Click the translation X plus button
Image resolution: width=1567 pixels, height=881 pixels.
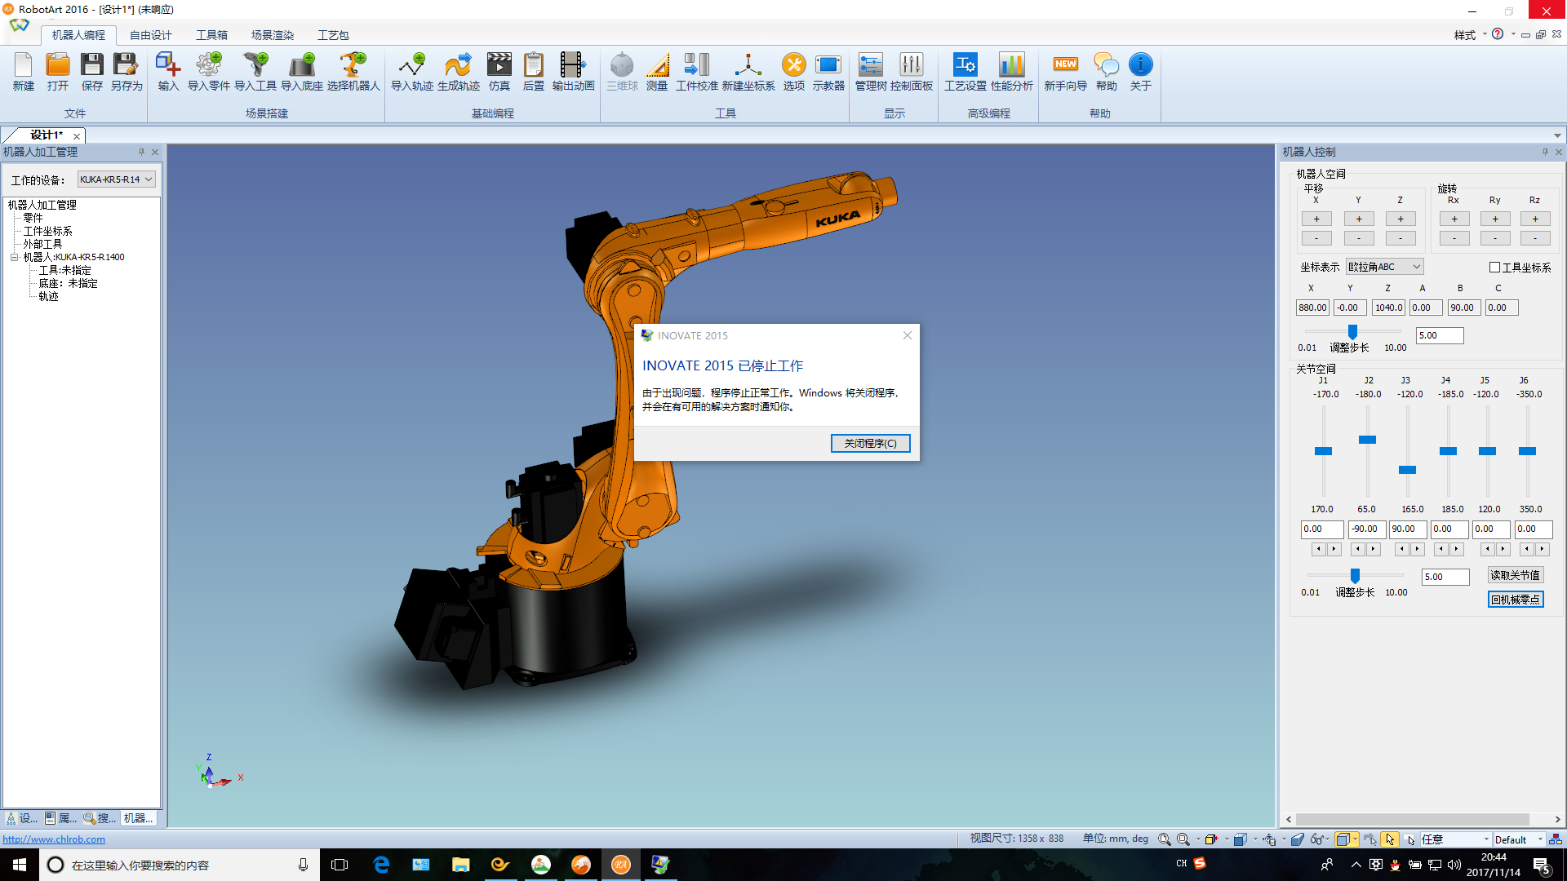click(x=1316, y=219)
